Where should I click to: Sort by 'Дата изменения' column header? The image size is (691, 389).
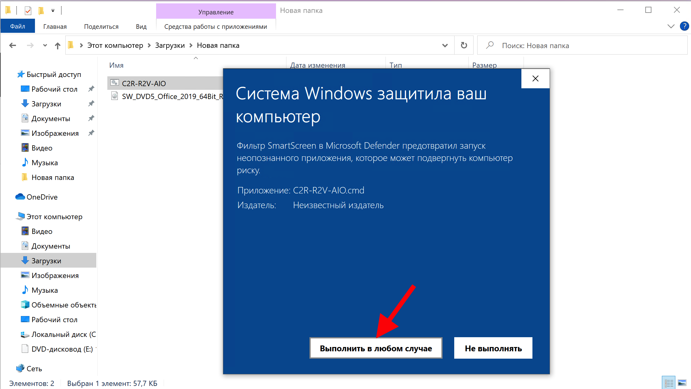pyautogui.click(x=318, y=65)
